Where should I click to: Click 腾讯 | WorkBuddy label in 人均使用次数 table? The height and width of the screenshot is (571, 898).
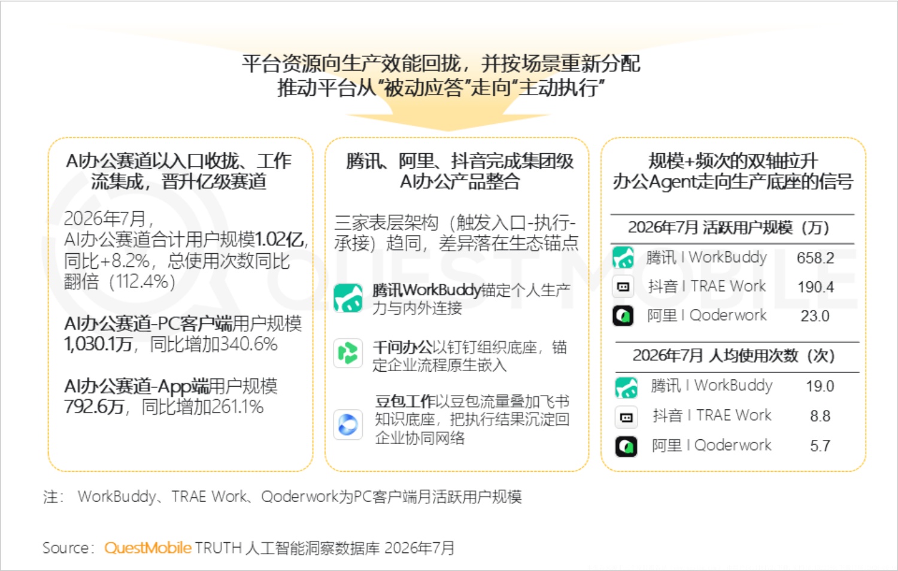point(711,386)
